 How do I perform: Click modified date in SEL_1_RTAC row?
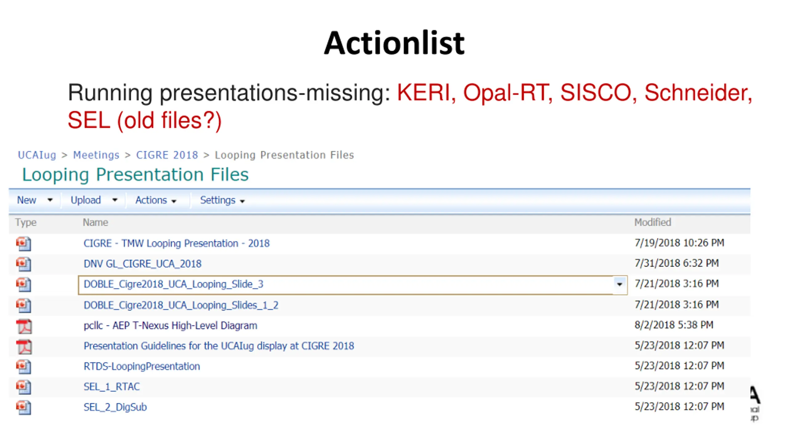click(679, 386)
